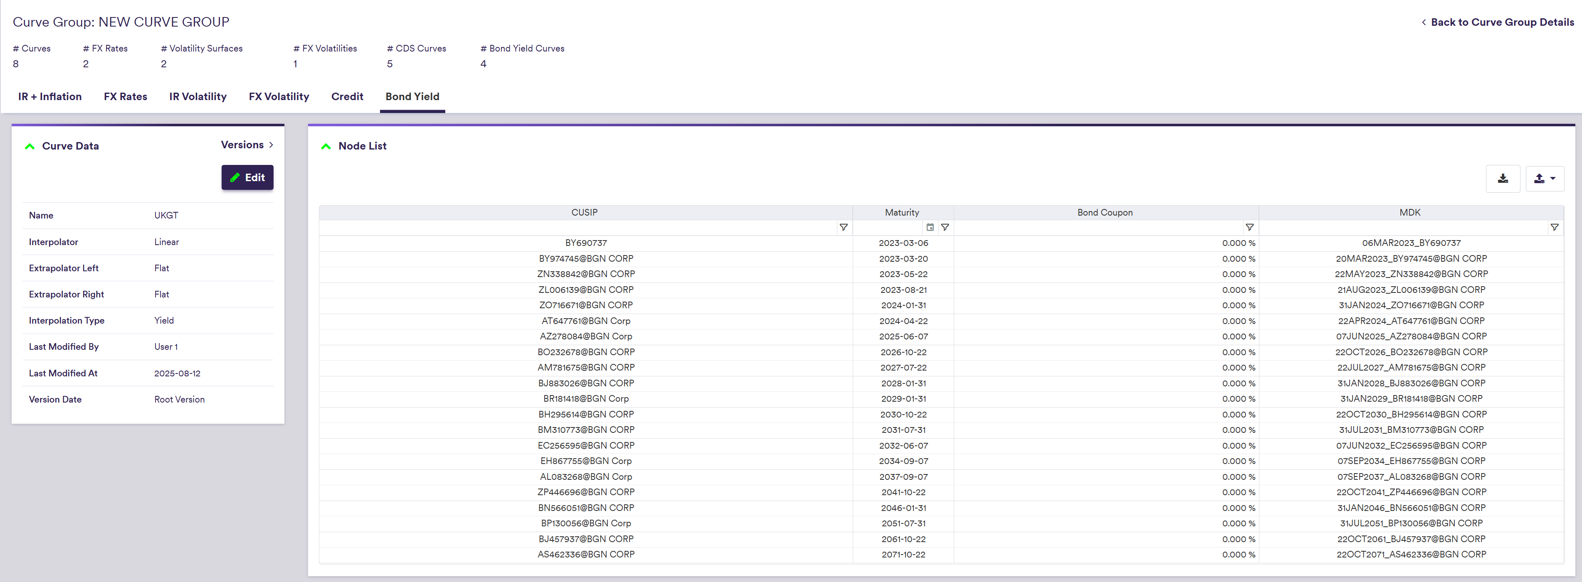
Task: Open the Maturity calendar picker icon
Action: [930, 228]
